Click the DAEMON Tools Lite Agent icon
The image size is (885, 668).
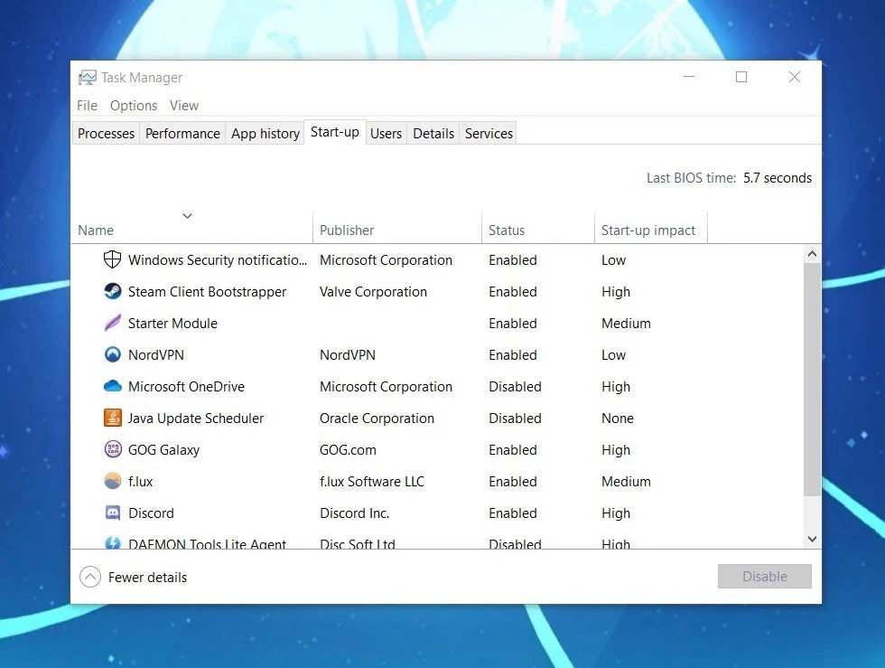coord(112,542)
